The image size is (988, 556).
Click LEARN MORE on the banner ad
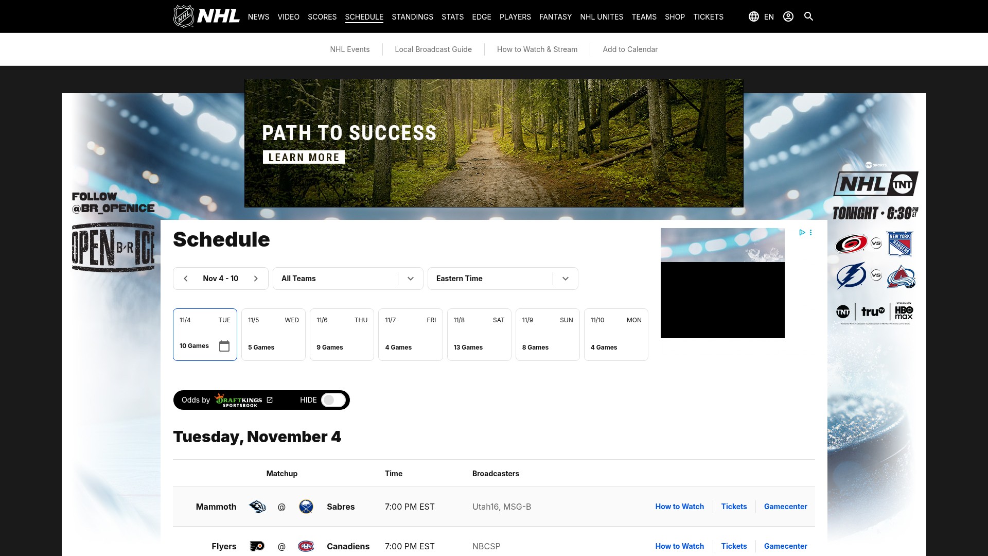(304, 158)
